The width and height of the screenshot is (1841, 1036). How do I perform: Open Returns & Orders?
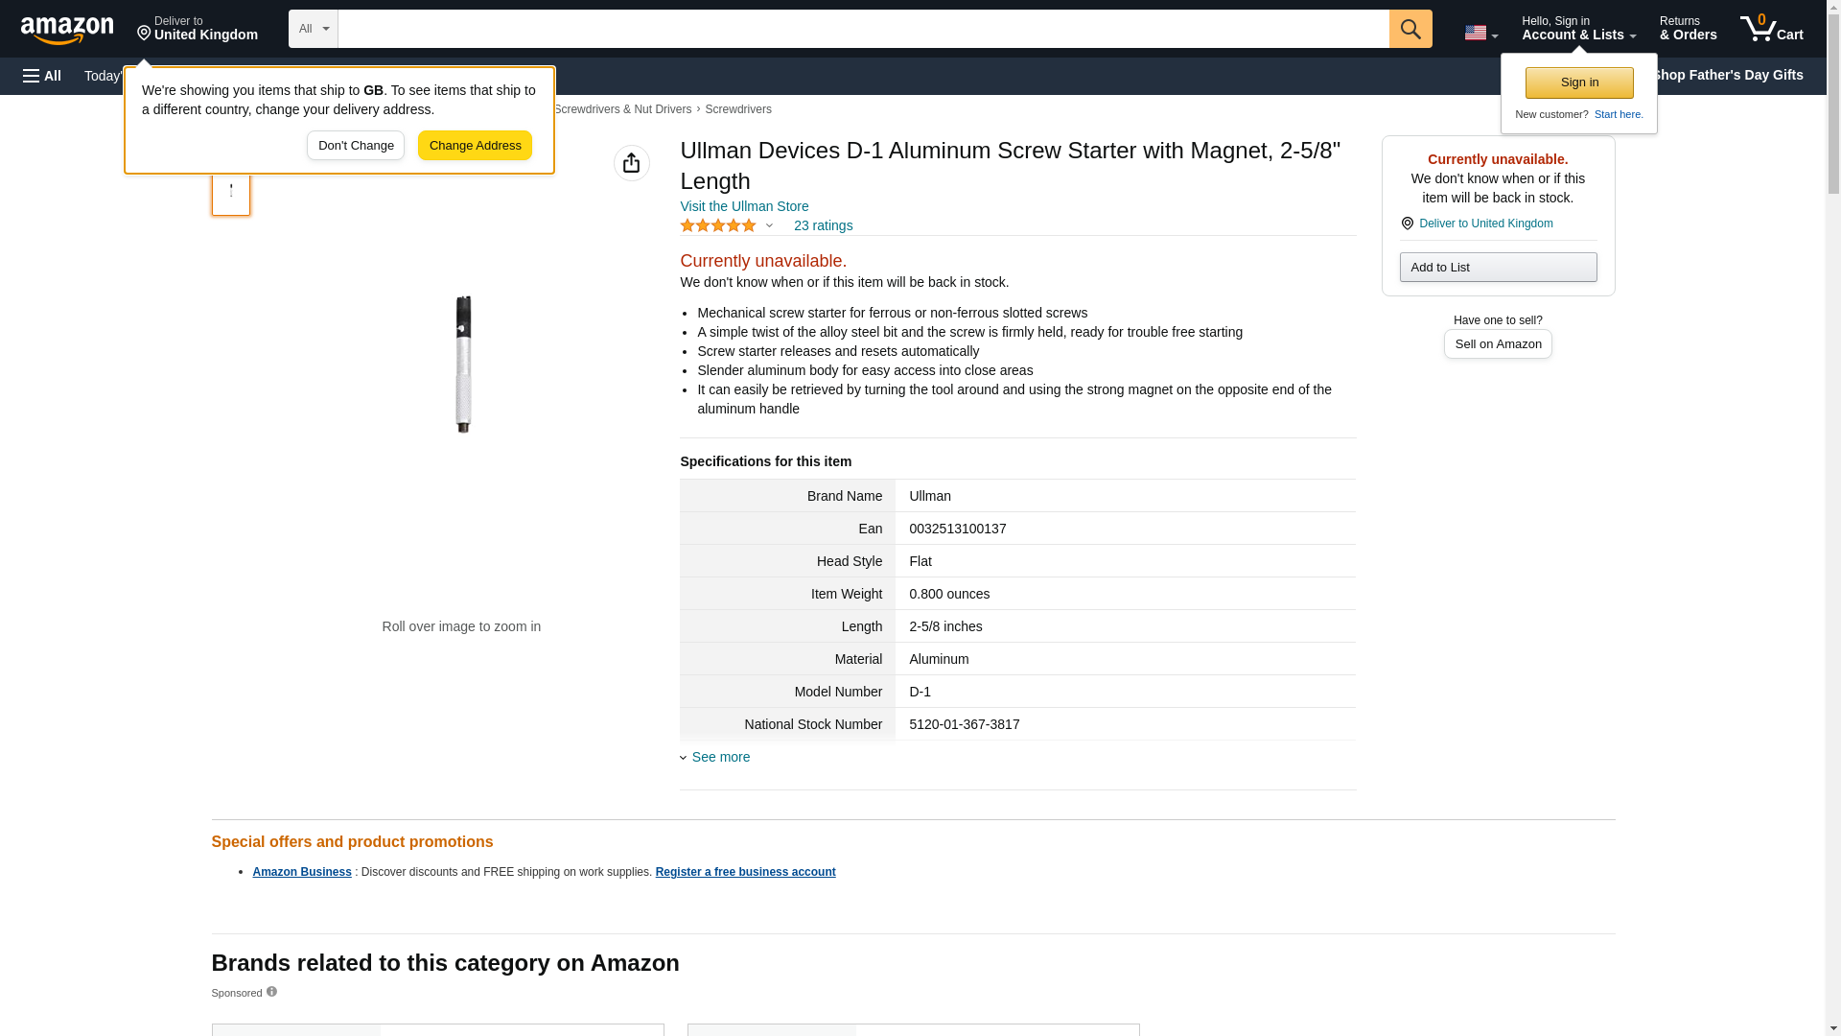(1688, 29)
